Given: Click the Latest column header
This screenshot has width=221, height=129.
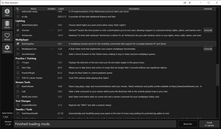Looking at the screenshot, I should coord(61,9).
